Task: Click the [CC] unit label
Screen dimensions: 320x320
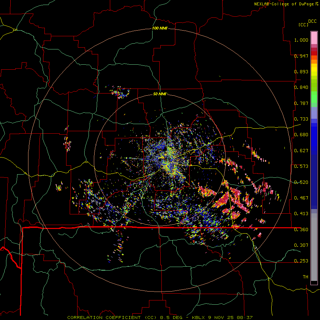Action: click(x=303, y=25)
